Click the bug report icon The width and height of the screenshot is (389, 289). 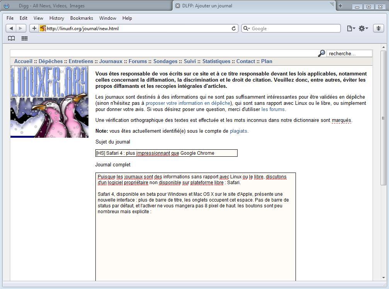378,28
